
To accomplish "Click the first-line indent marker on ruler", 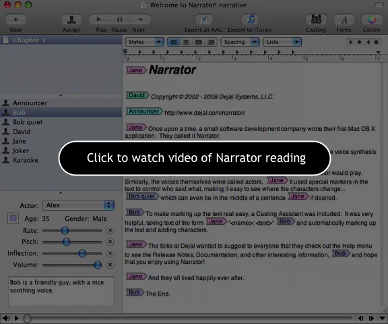I will pyautogui.click(x=125, y=51).
